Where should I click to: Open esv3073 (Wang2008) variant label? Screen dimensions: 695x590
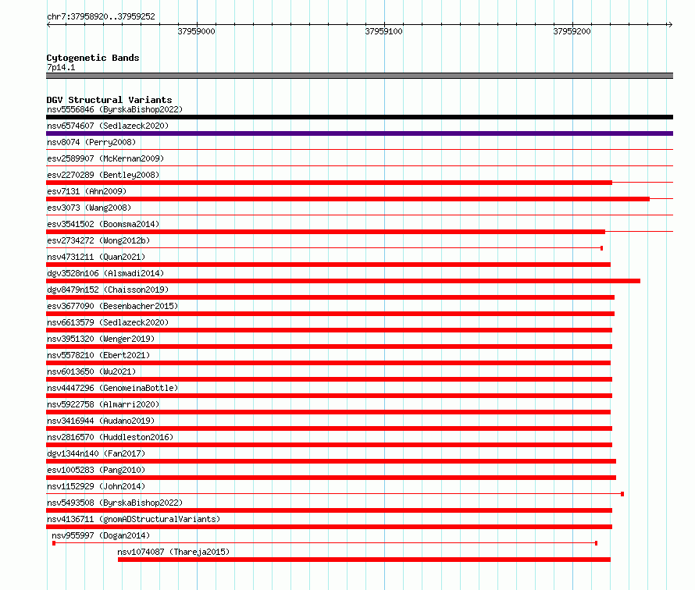tap(89, 208)
